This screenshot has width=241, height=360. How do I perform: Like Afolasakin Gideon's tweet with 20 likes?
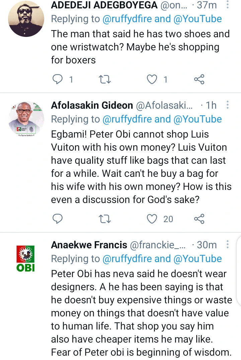(152, 219)
